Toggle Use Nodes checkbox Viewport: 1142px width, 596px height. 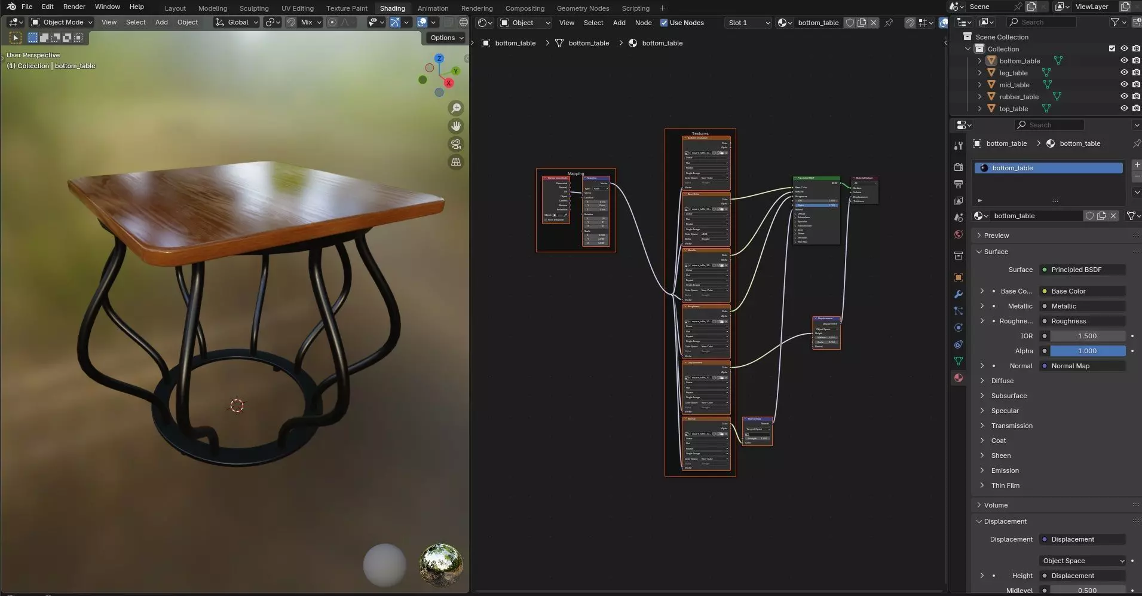point(663,23)
